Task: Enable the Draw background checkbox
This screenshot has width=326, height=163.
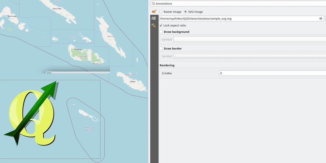Action: click(x=161, y=32)
